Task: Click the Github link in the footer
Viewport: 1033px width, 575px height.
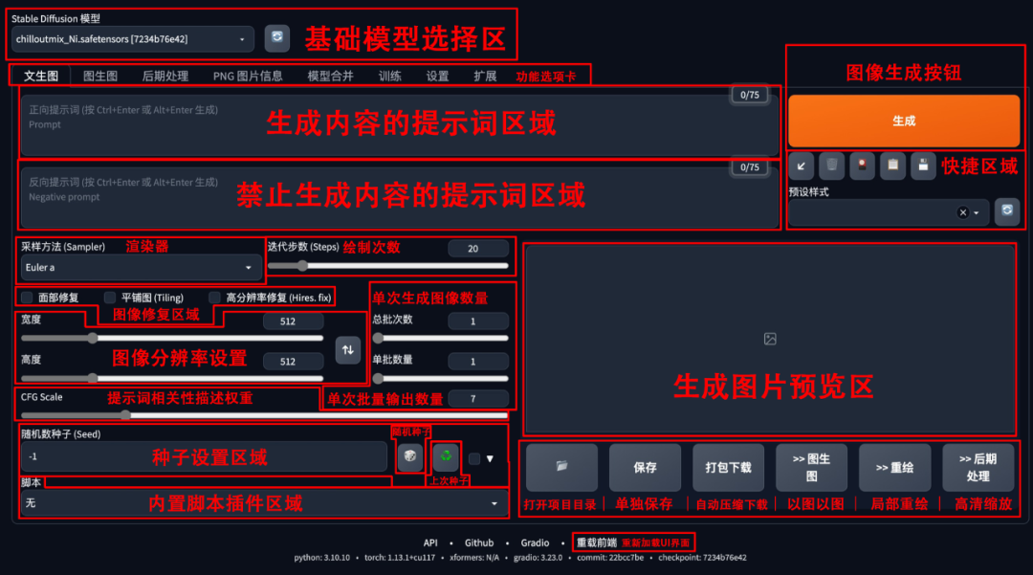Action: point(478,542)
